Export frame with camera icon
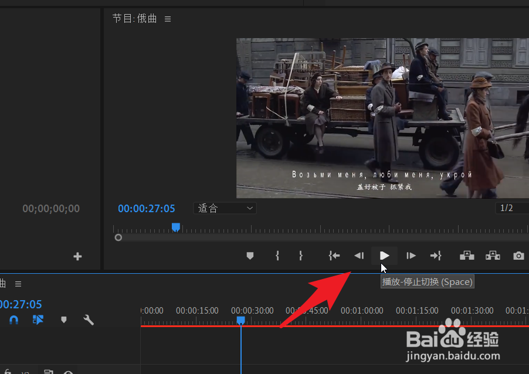The width and height of the screenshot is (529, 374). 518,256
